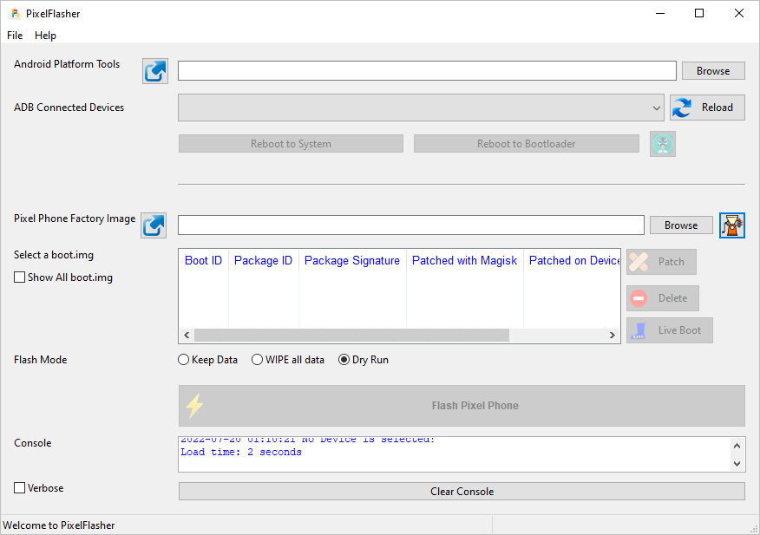This screenshot has height=535, width=760.
Task: Expand the ADB Connected Devices dropdown
Action: point(421,108)
